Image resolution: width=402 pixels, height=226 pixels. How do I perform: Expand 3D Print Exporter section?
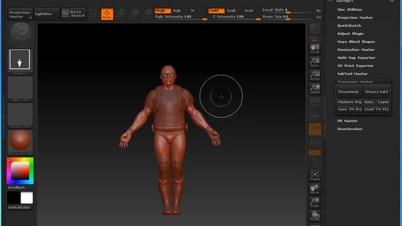pos(356,66)
